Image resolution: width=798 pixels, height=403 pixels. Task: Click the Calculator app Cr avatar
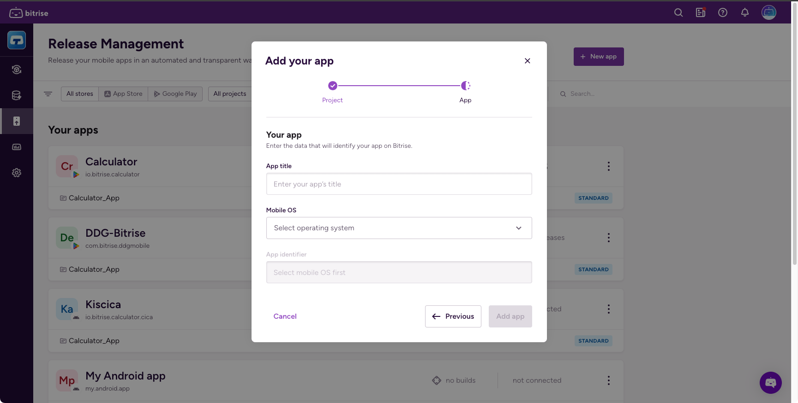click(x=67, y=166)
